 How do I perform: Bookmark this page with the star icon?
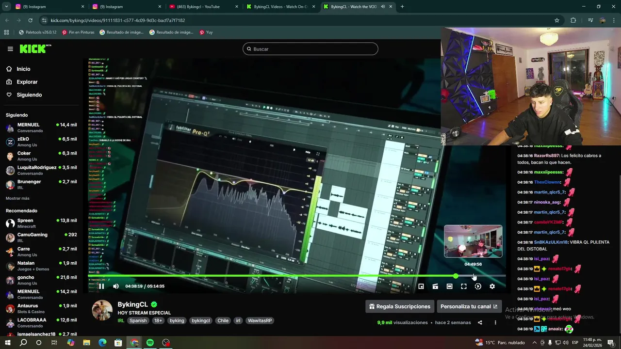click(557, 20)
